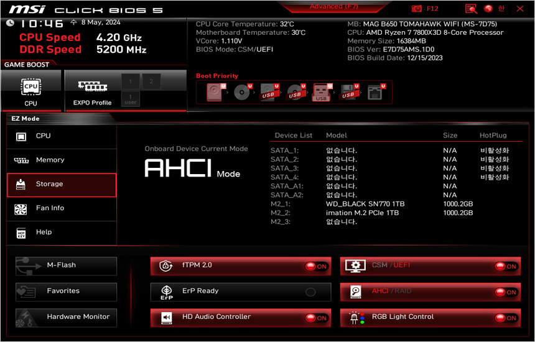Toggle the HD Audio Controller switch
535x342 pixels.
coord(316,318)
